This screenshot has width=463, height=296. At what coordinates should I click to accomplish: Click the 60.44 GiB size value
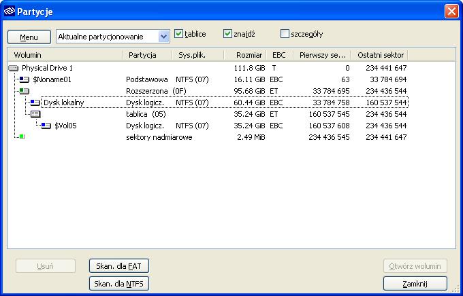249,103
